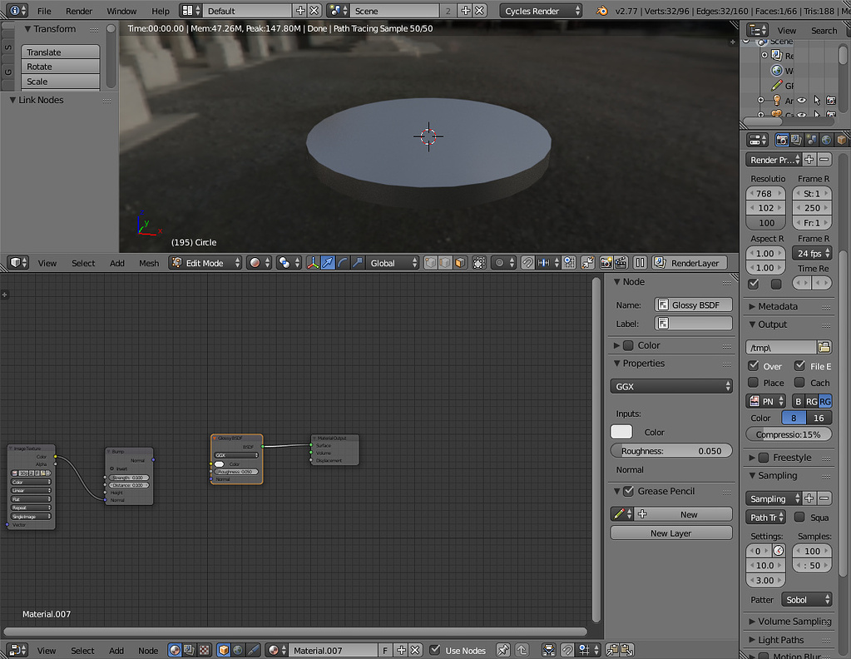
Task: Open Mesh menu in 3D view header
Action: [149, 263]
